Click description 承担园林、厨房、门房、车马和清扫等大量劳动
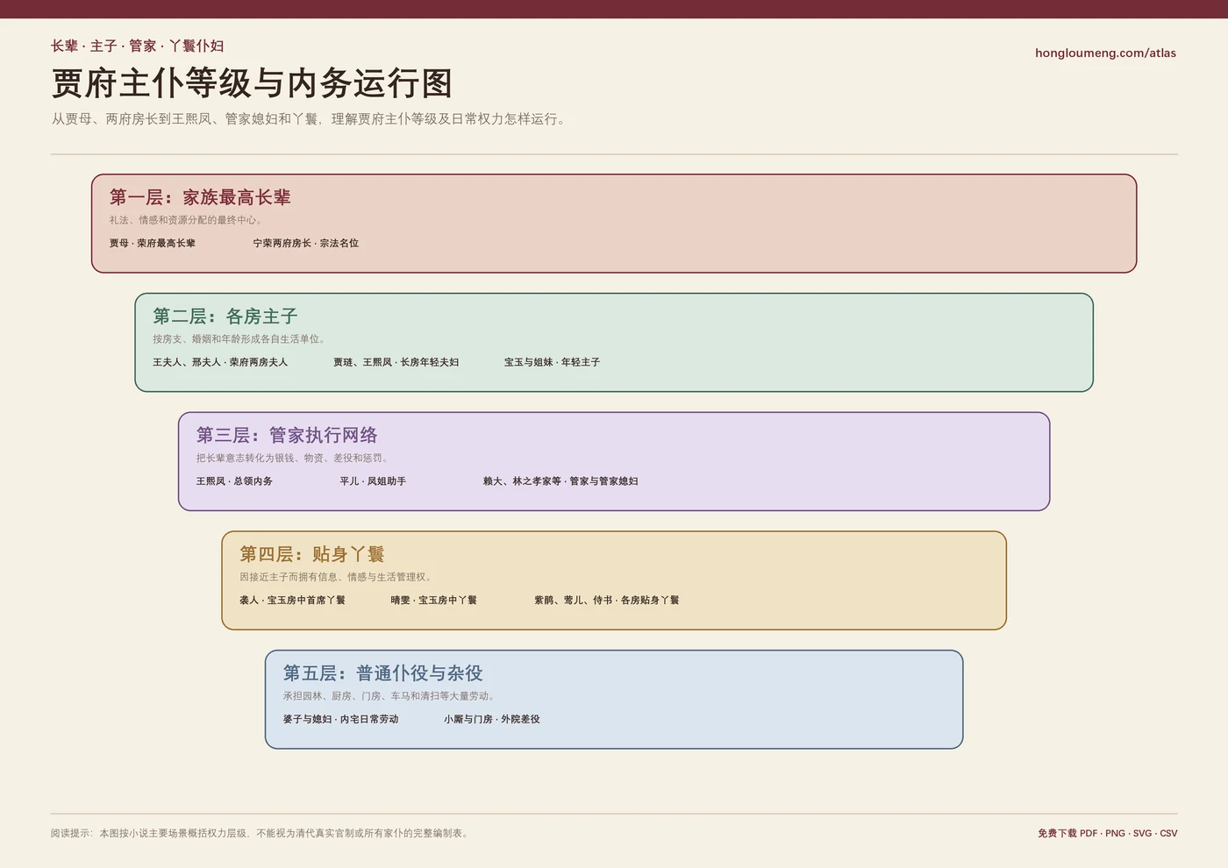This screenshot has width=1228, height=868. click(x=390, y=695)
